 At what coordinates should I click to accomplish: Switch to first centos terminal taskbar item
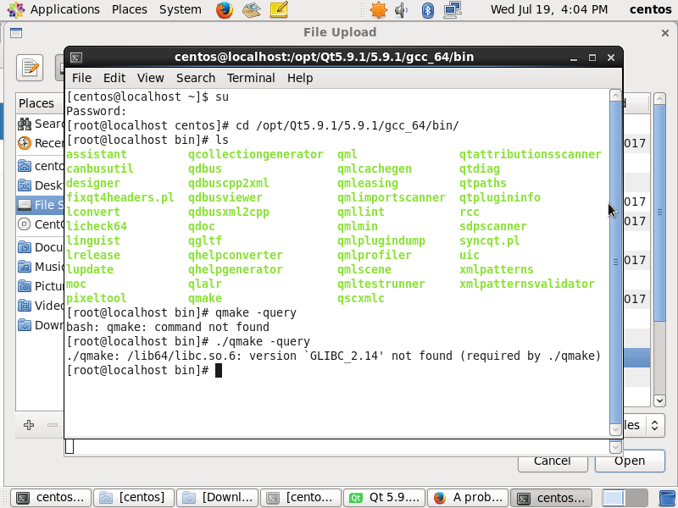pyautogui.click(x=51, y=498)
